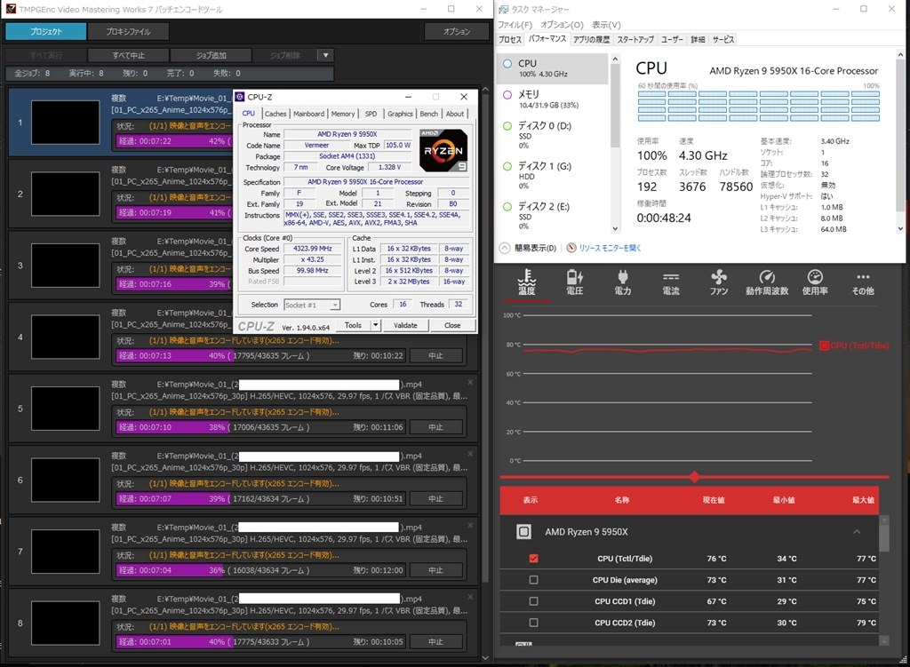Remove job 7 with its X icon
Screen dimensions: 910x667
[x=470, y=526]
